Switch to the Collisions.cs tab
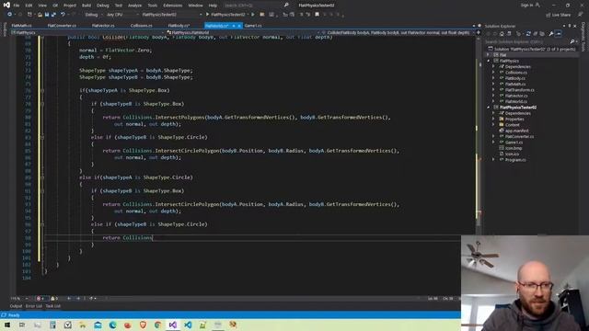 pos(141,26)
